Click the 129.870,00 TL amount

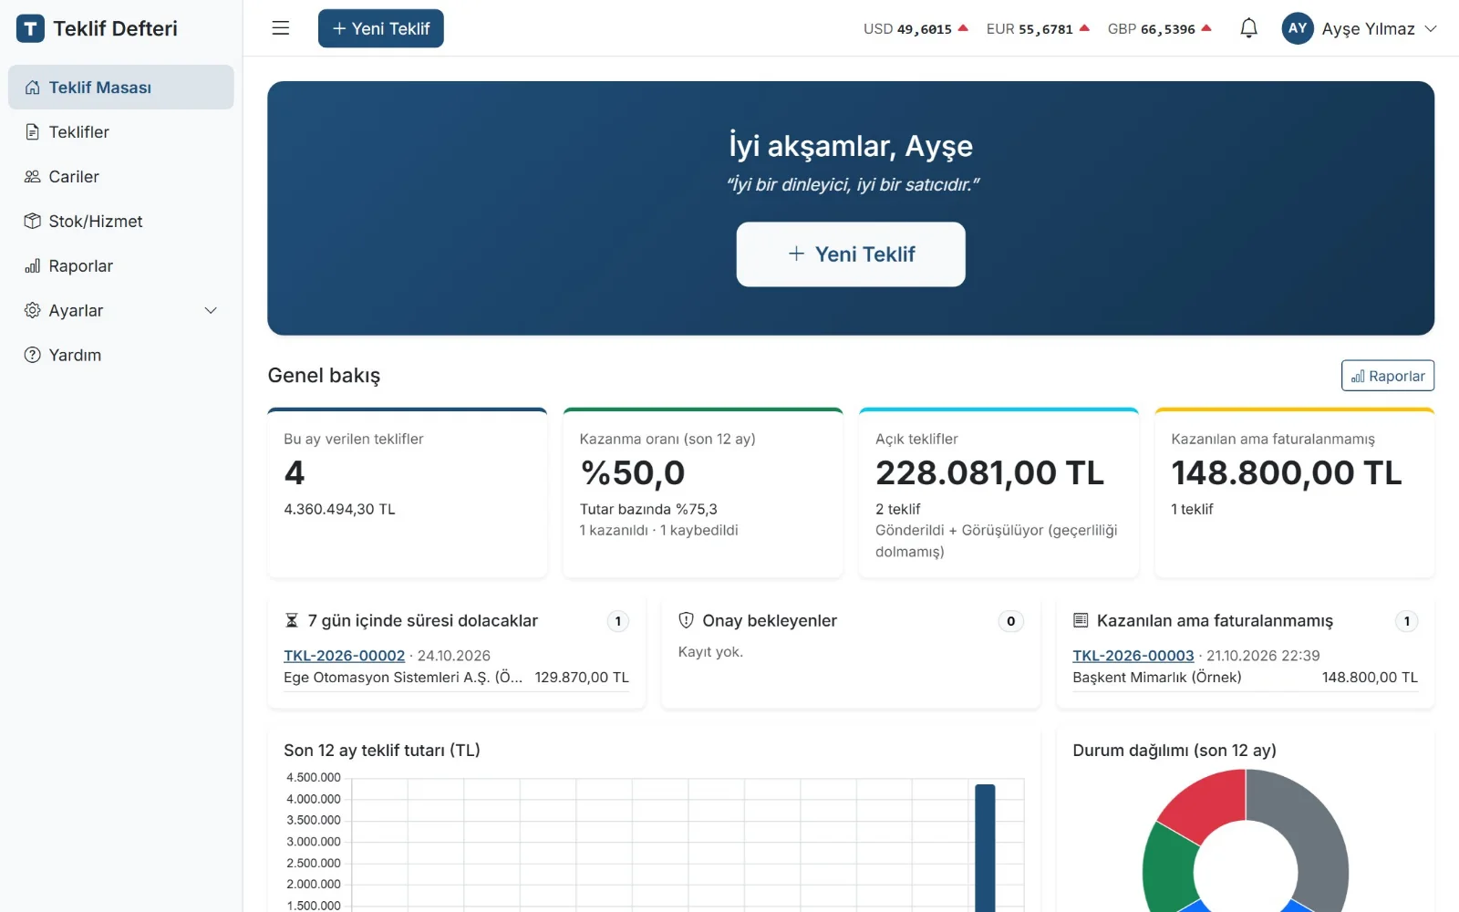[582, 678]
